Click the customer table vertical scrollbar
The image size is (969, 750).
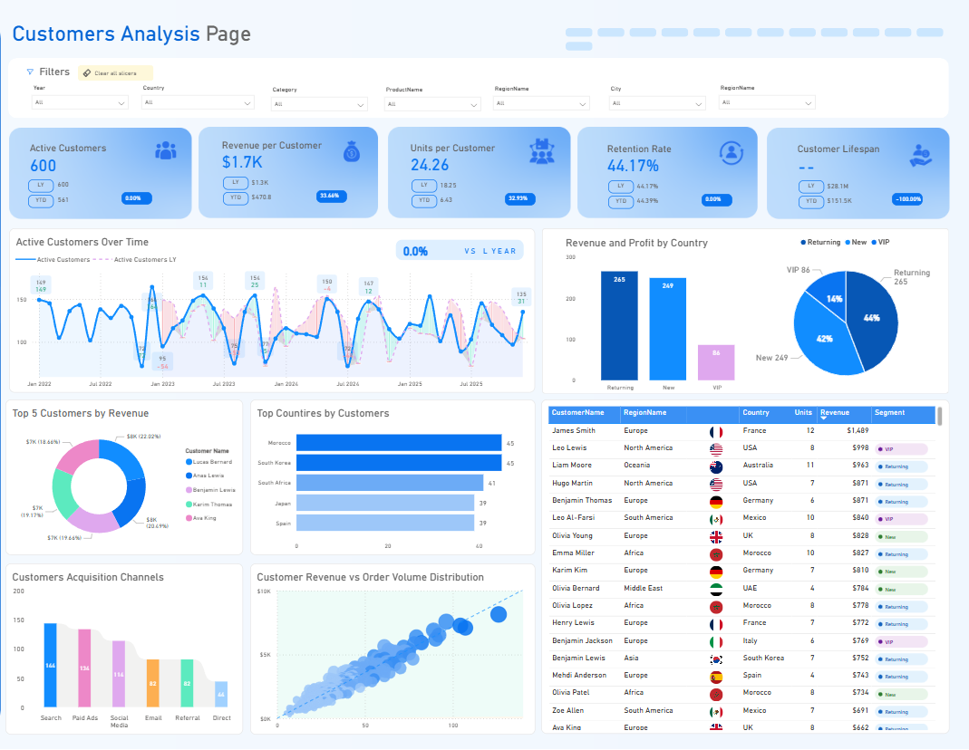tap(939, 416)
